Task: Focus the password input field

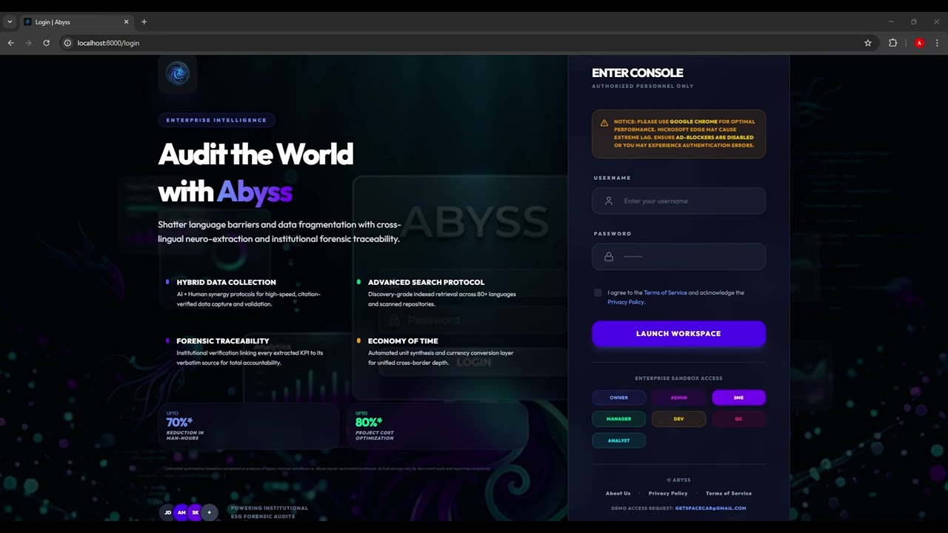Action: [678, 257]
